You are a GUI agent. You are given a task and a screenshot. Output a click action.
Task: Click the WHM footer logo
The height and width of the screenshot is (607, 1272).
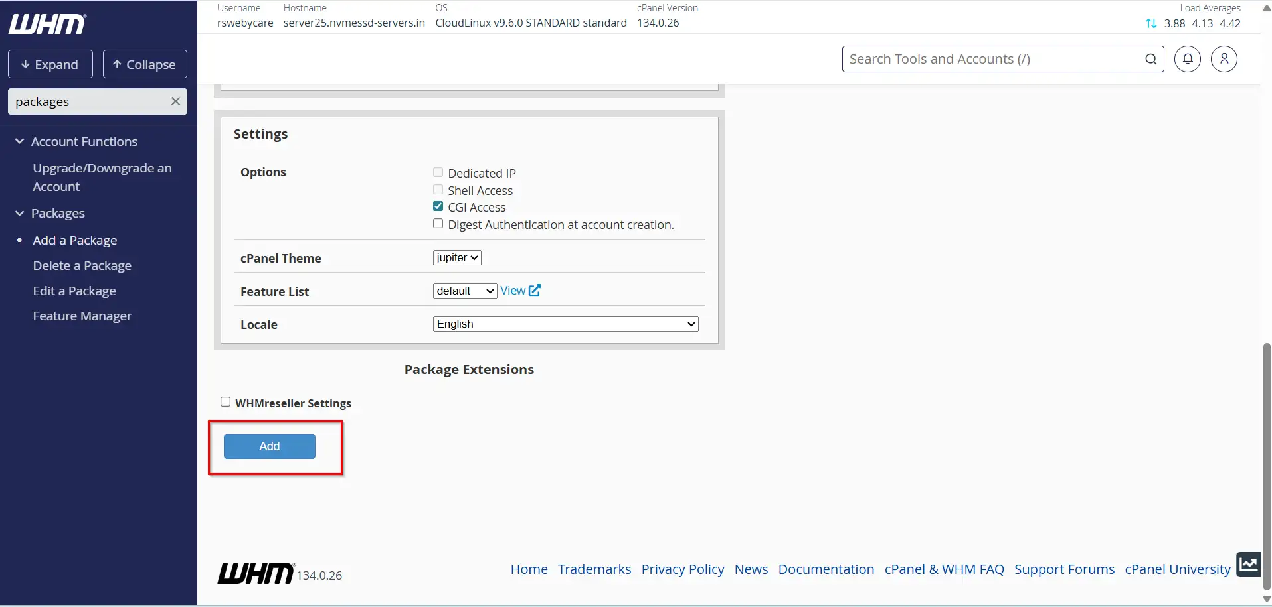coord(256,573)
